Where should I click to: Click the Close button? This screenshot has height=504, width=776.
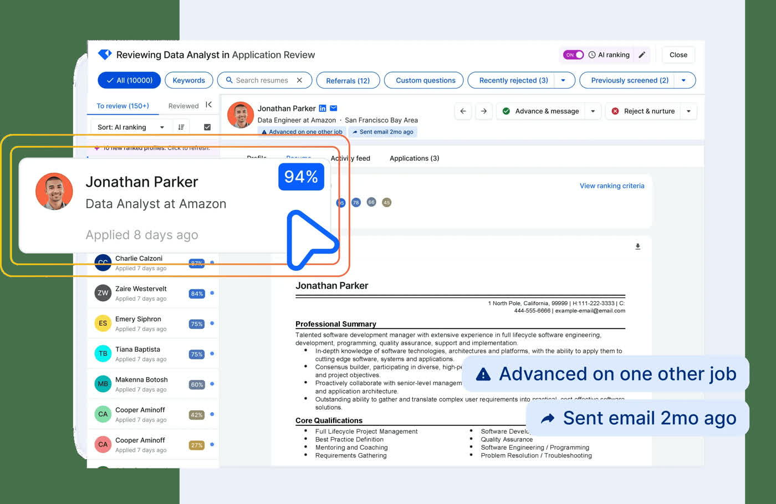678,55
